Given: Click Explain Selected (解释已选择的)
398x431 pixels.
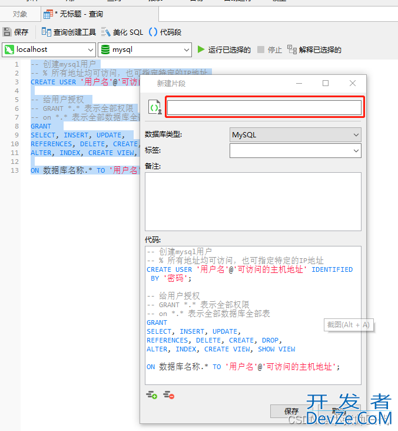Looking at the screenshot, I should click(314, 50).
